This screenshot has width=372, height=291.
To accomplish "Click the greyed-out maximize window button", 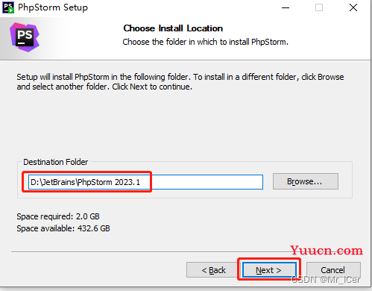I will (319, 7).
